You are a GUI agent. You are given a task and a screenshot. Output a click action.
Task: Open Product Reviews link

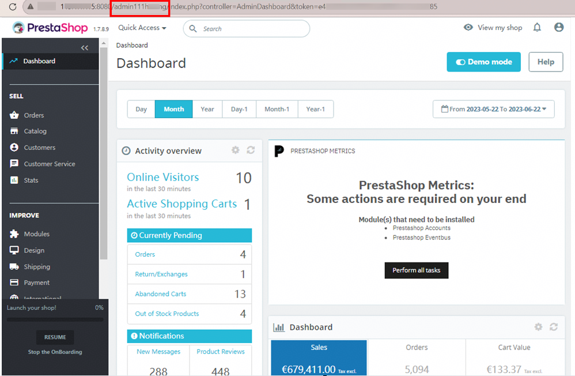tap(221, 351)
